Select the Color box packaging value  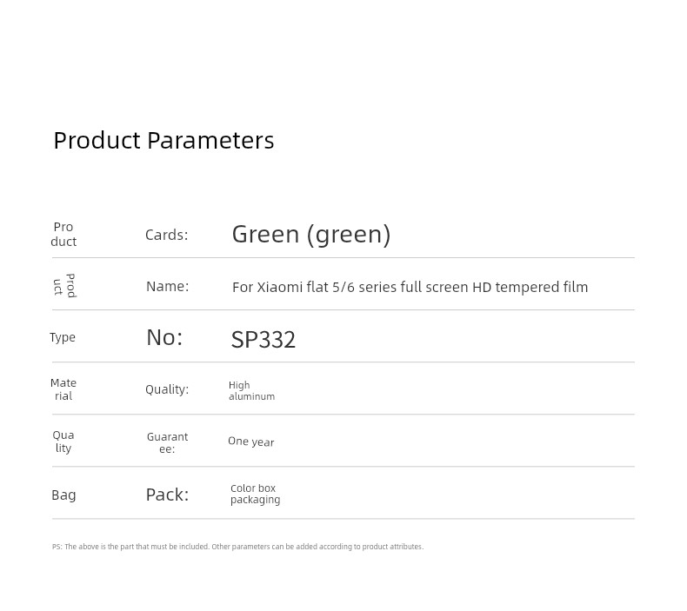point(256,494)
